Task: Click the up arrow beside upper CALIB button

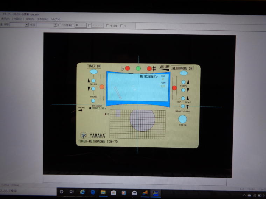Action: [x=89, y=80]
